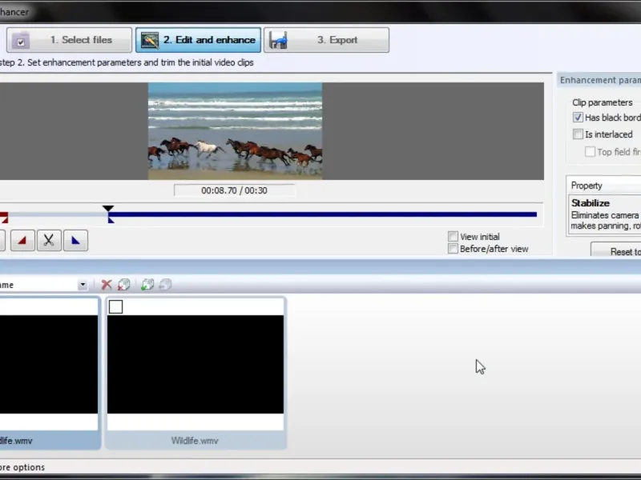Click the Property column header

(x=604, y=186)
